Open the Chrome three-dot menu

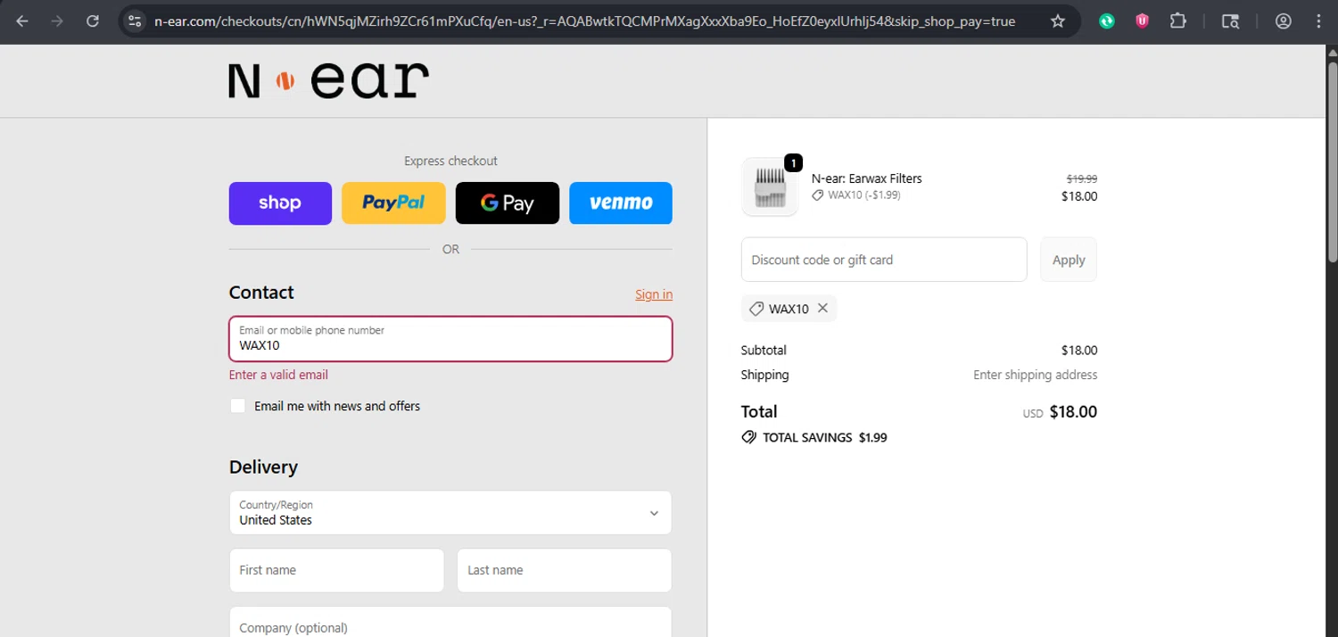(1318, 21)
